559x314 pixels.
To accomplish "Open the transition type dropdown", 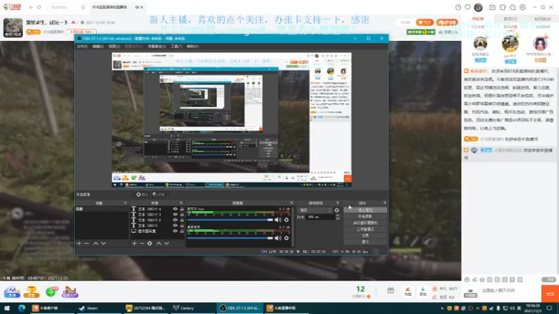I will (315, 210).
